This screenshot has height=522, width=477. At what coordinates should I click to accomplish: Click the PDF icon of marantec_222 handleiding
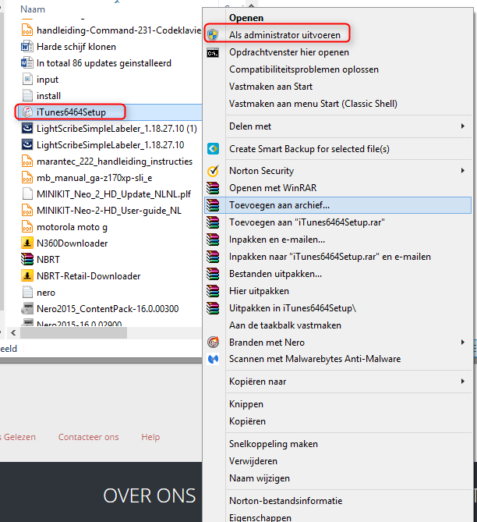tap(27, 161)
